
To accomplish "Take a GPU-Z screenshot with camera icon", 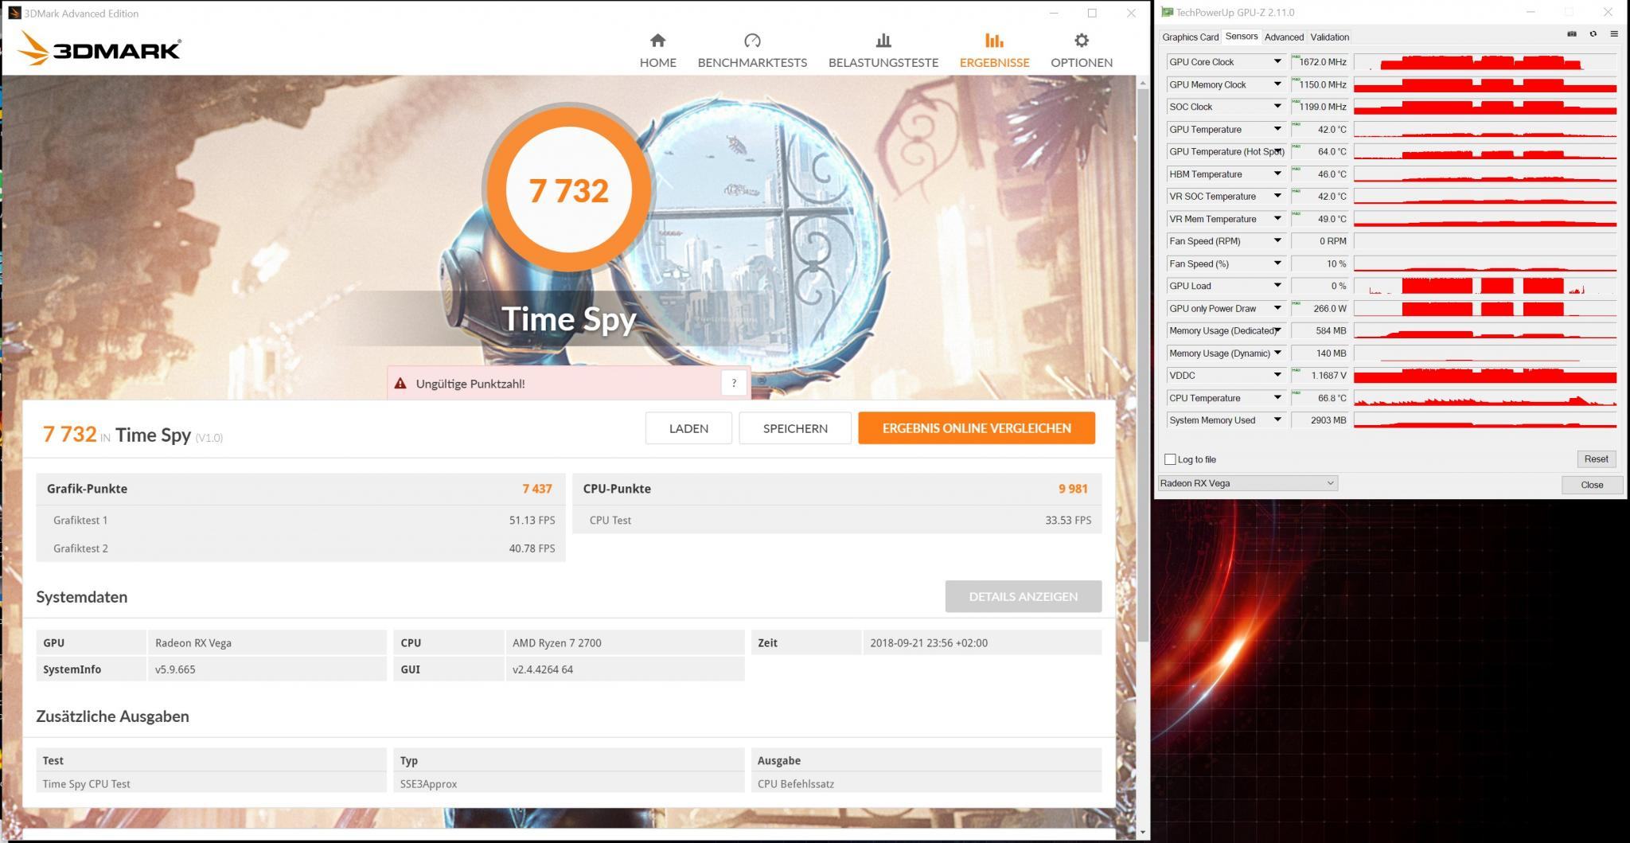I will tap(1571, 34).
